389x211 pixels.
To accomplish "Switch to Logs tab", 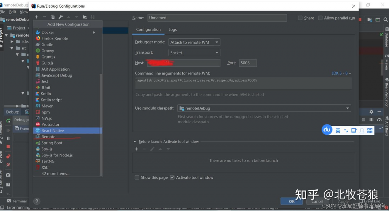I will [x=173, y=30].
